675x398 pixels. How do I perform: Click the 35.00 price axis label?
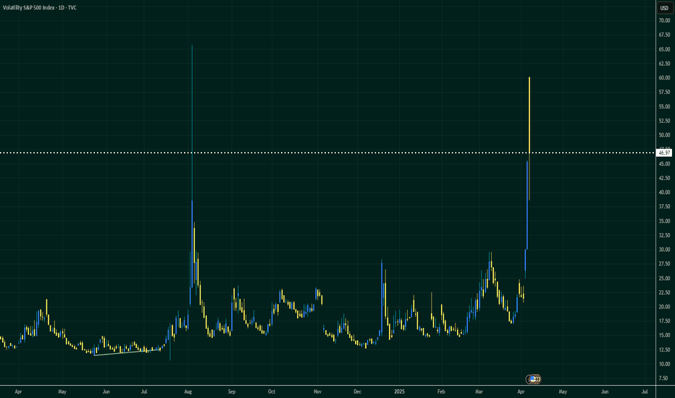[665, 221]
